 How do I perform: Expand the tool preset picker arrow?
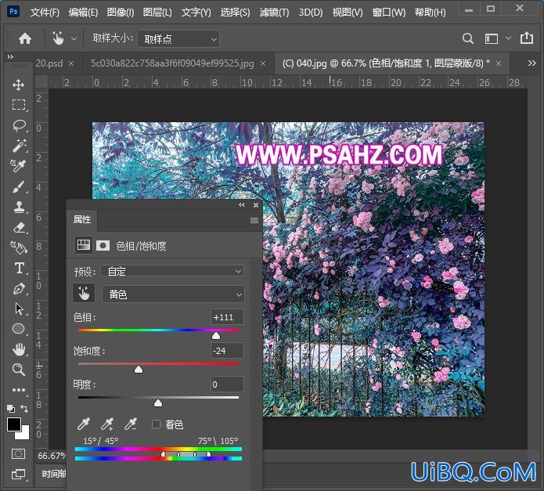(x=74, y=39)
